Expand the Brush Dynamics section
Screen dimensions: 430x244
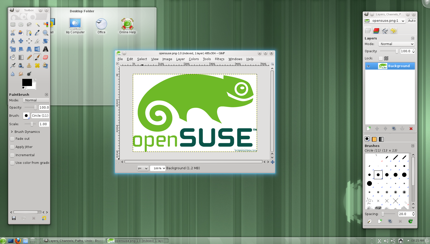coord(12,132)
